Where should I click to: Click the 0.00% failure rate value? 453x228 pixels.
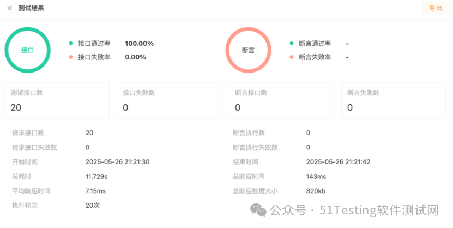coord(136,57)
